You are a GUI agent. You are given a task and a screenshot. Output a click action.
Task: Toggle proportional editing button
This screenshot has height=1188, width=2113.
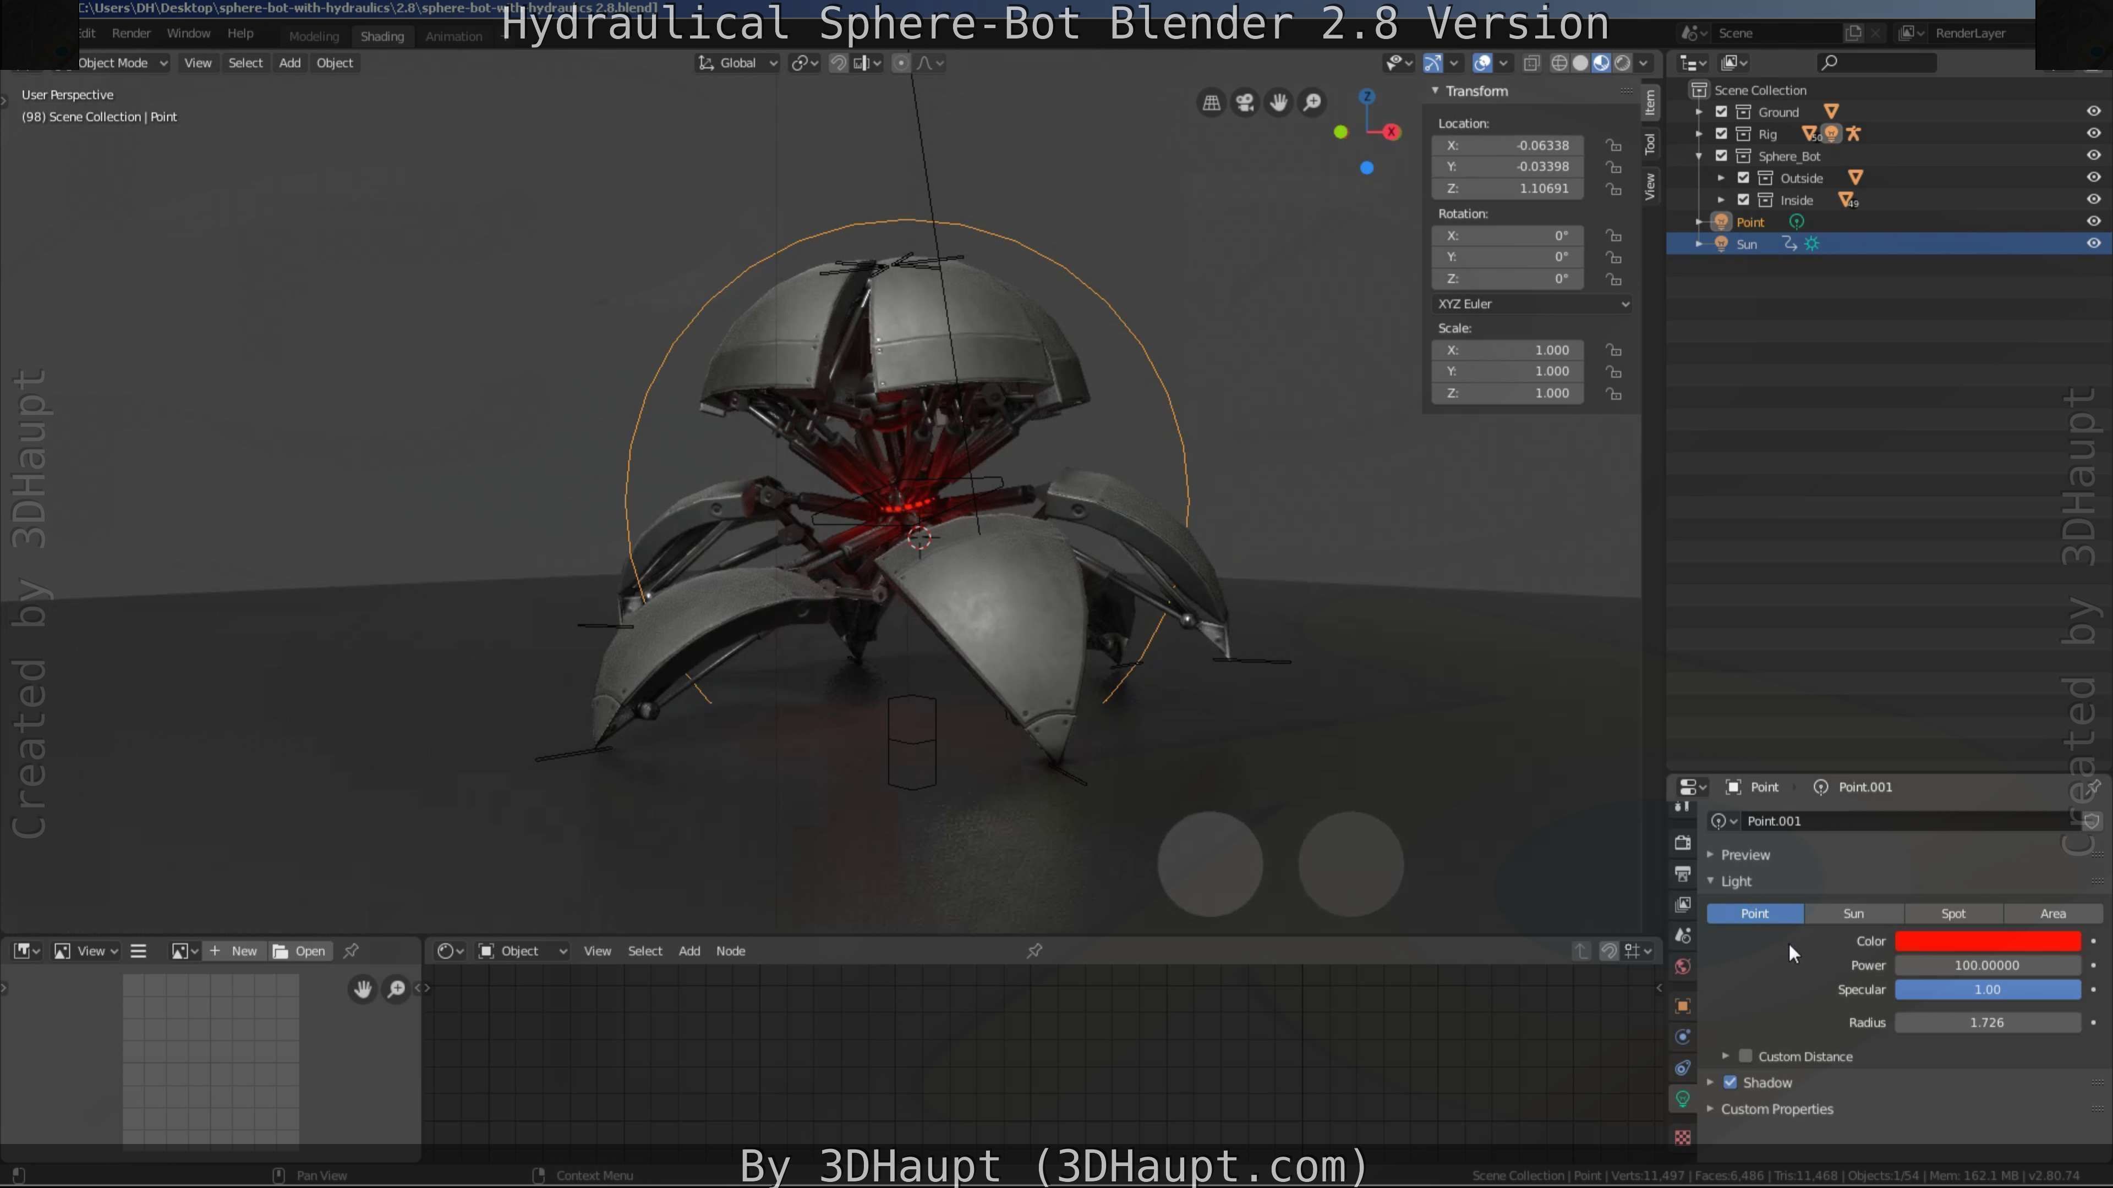[x=901, y=63]
